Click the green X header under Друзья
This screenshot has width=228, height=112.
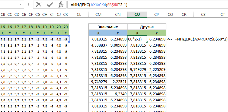tap(137, 33)
